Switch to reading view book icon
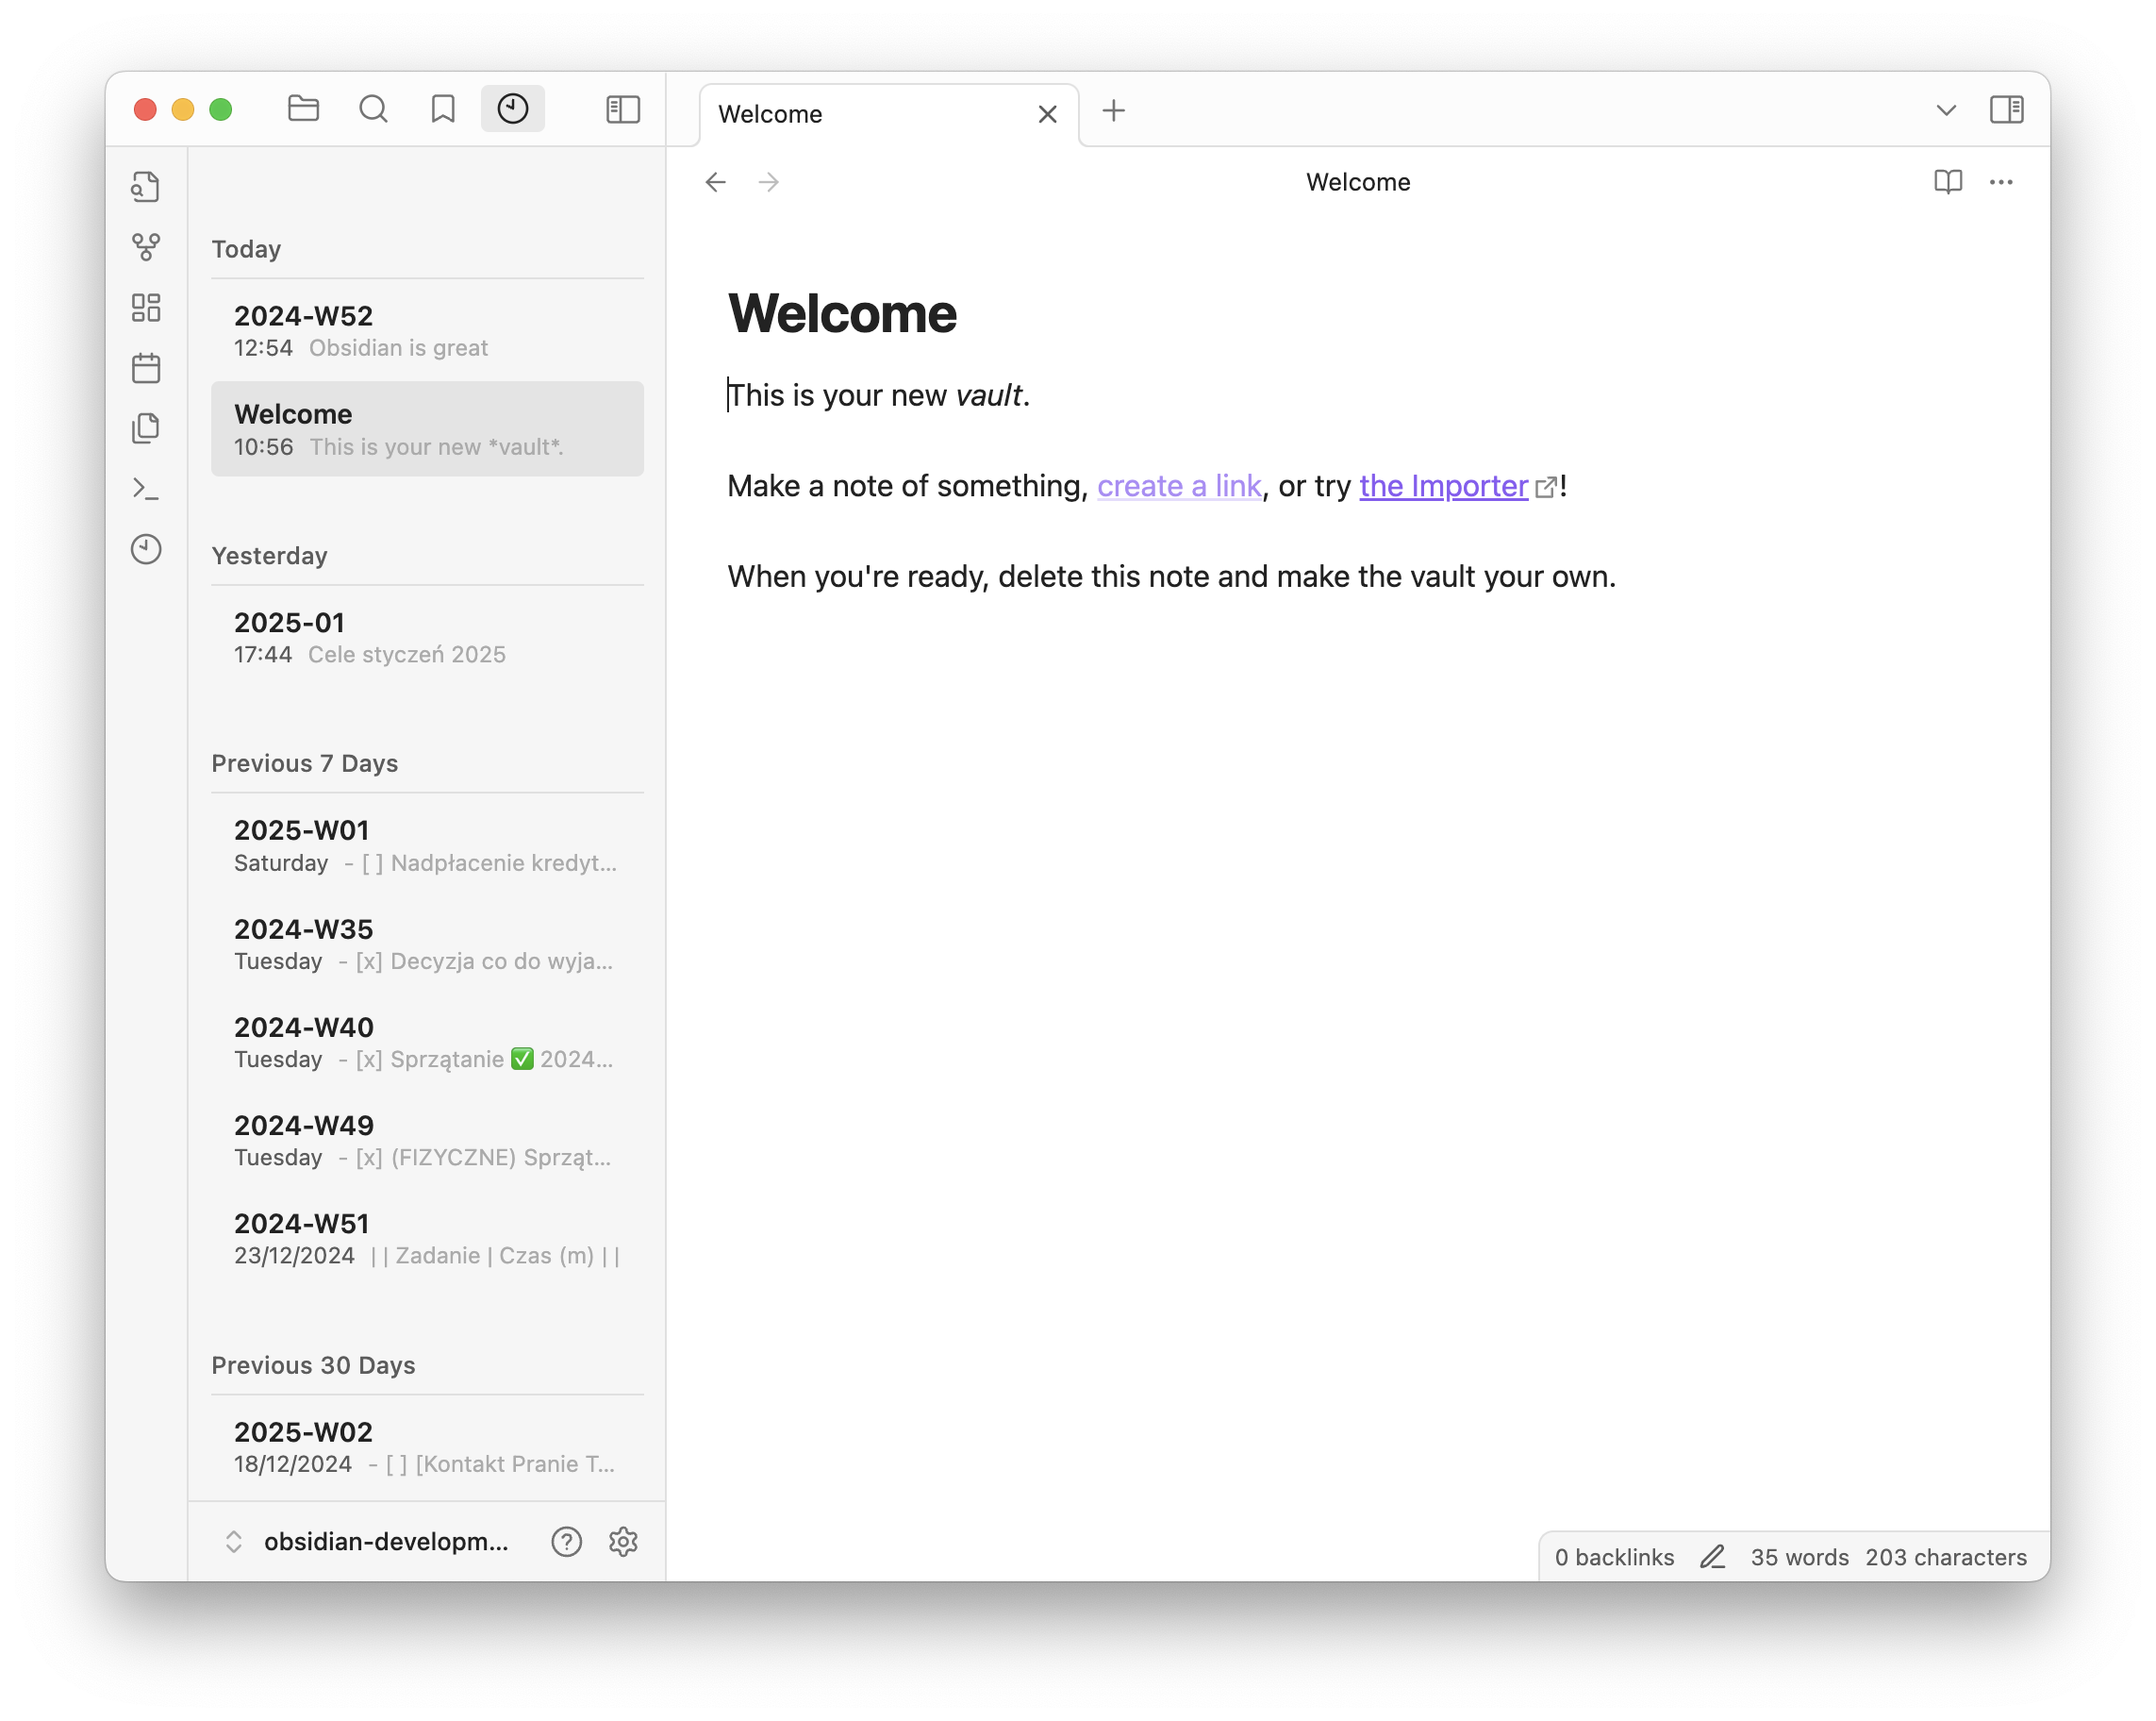The width and height of the screenshot is (2156, 1721). pyautogui.click(x=1947, y=182)
